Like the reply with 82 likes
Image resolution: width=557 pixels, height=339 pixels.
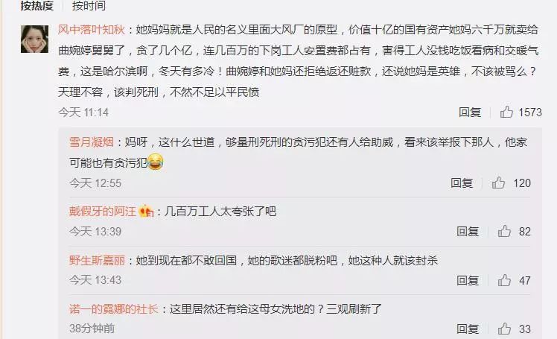504,231
